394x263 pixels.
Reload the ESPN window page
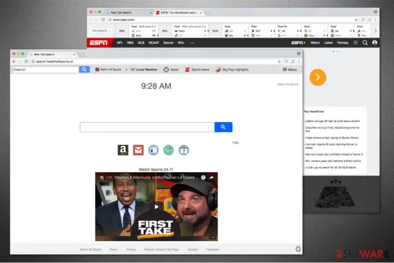pyautogui.click(x=103, y=19)
